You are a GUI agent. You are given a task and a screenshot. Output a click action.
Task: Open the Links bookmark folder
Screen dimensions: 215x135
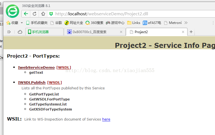pos(134,23)
